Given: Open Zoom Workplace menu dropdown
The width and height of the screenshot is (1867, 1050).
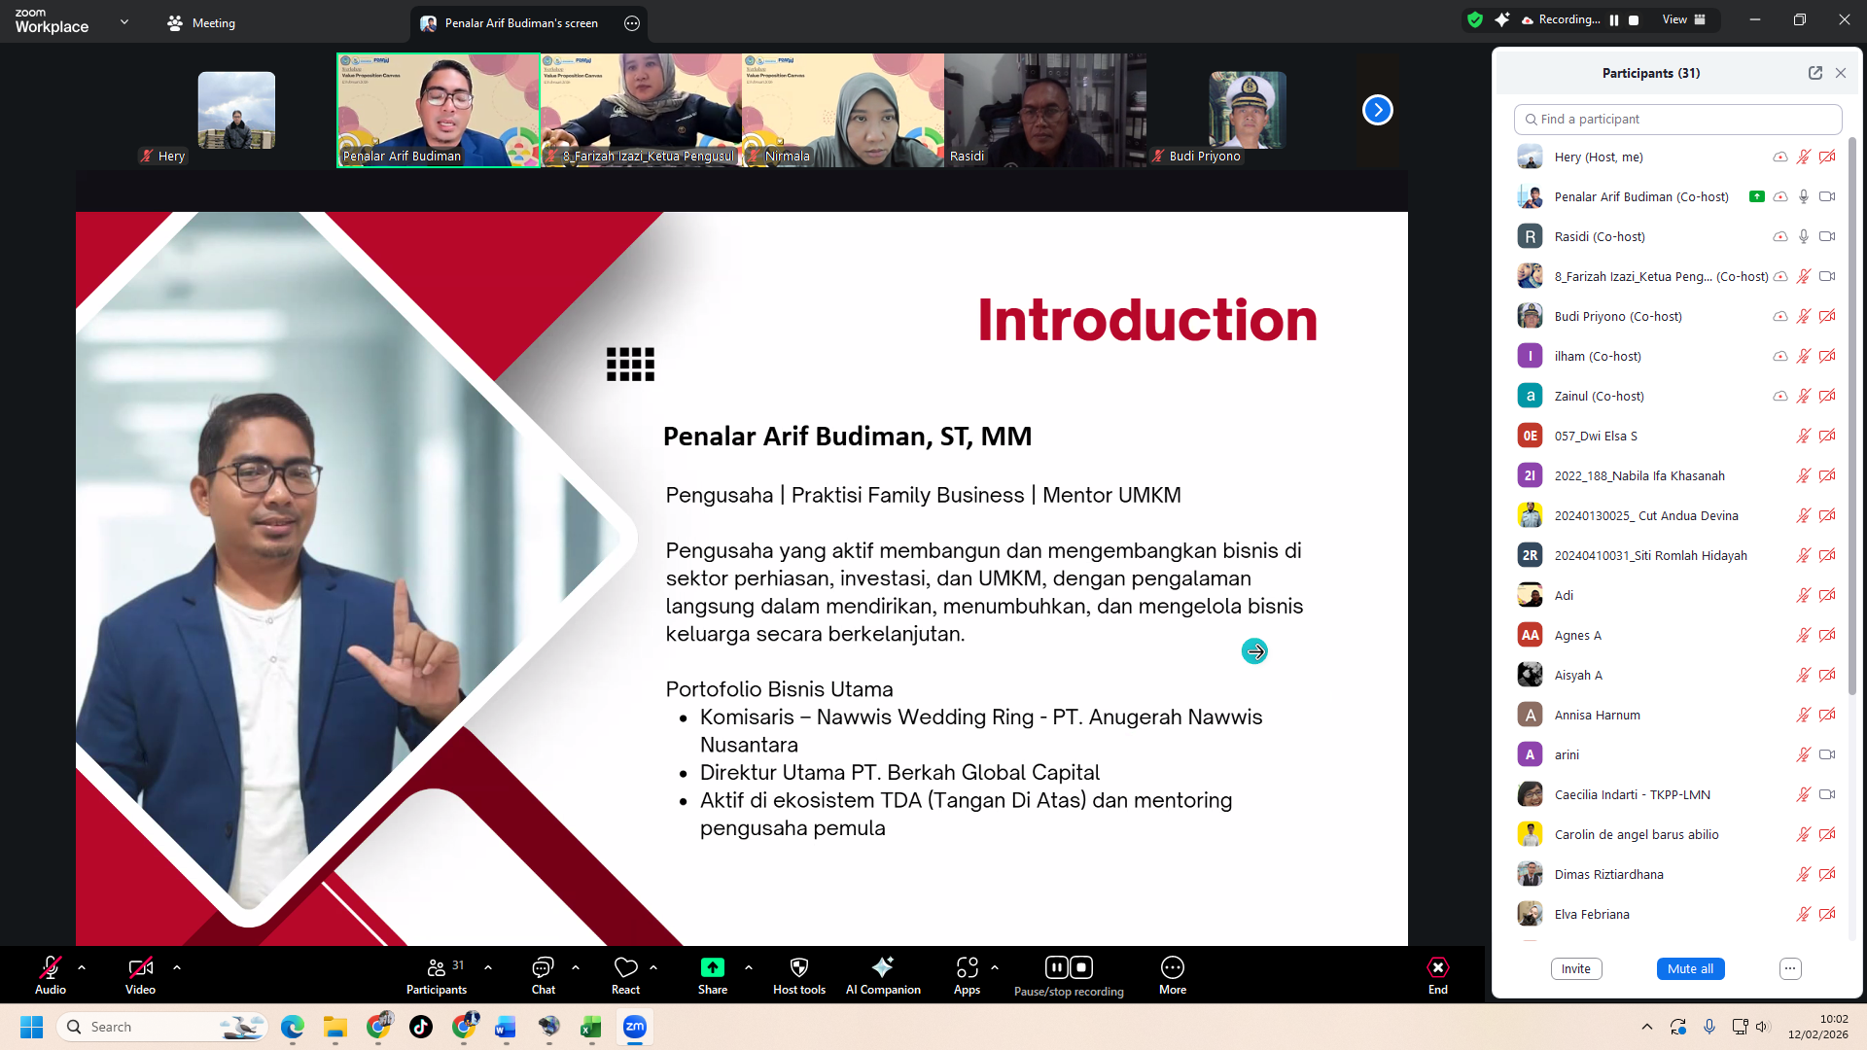Looking at the screenshot, I should coord(123,21).
